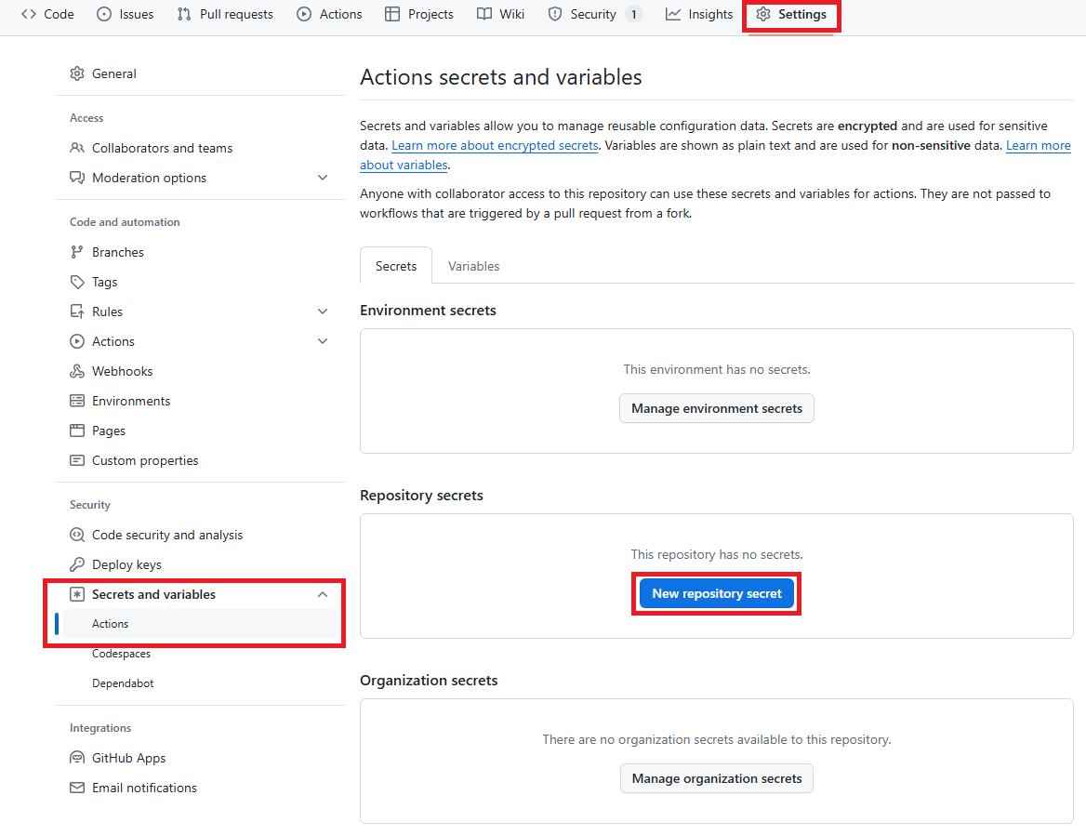Select Actions under Secrets and variables
1086x835 pixels.
pyautogui.click(x=200, y=624)
